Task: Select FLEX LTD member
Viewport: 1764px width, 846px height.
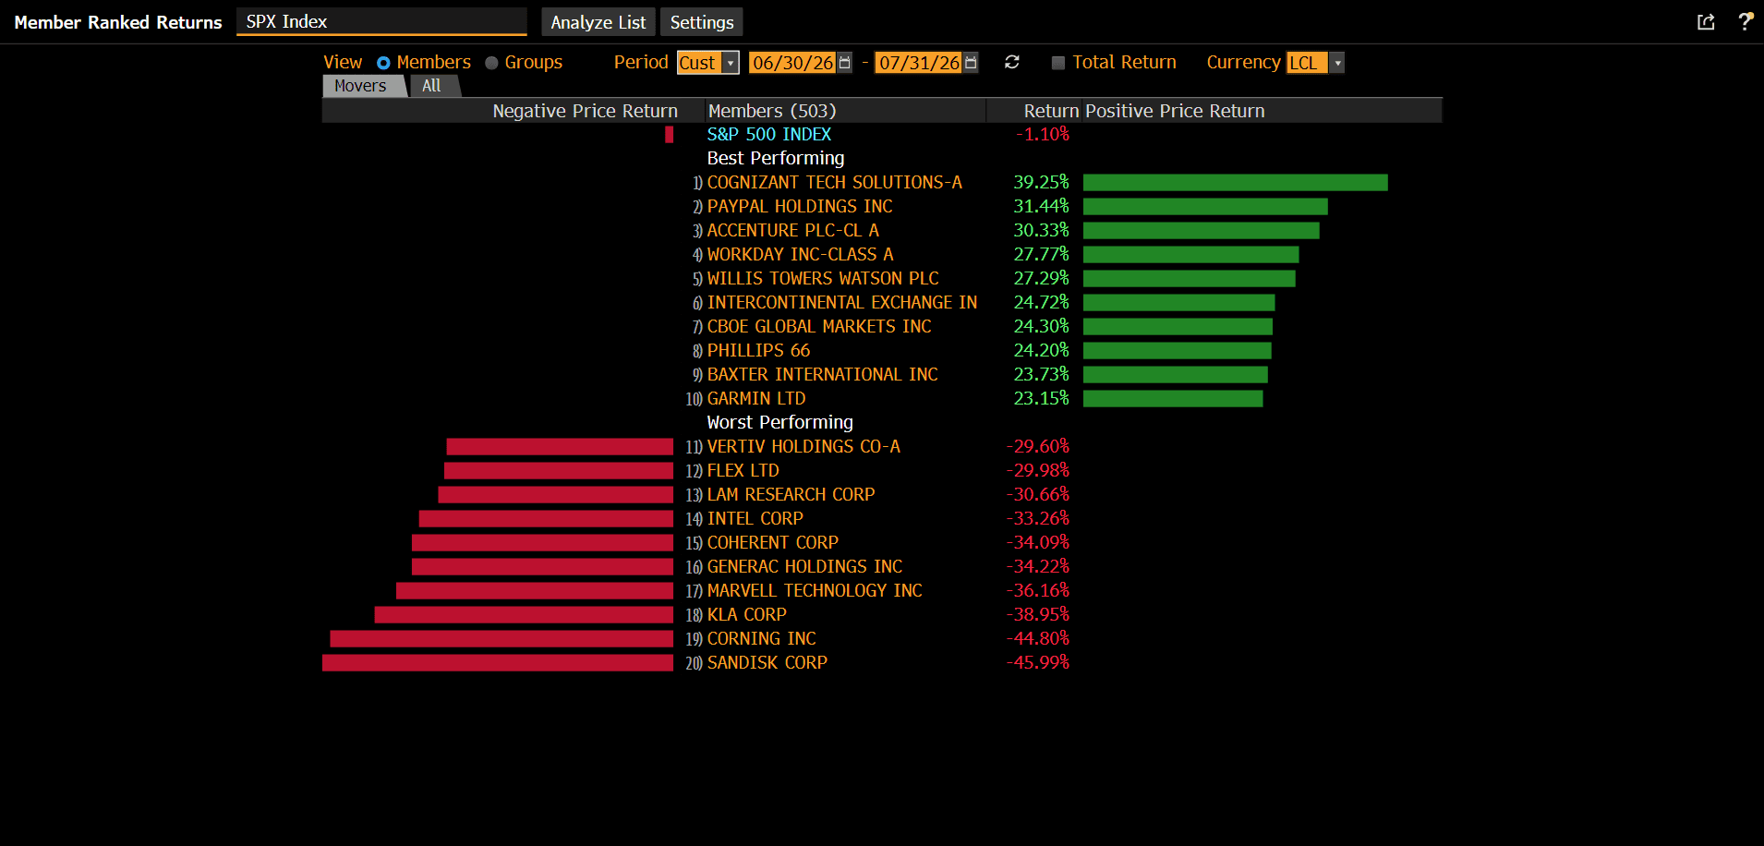Action: 743,471
